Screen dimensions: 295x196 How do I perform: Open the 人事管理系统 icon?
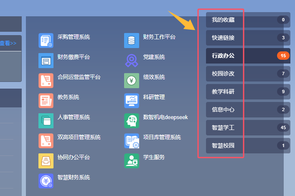click(x=46, y=121)
